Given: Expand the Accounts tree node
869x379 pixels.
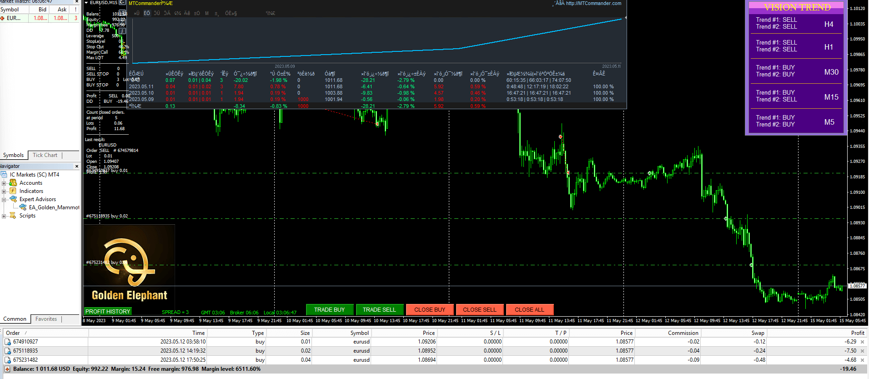Looking at the screenshot, I should [x=4, y=183].
